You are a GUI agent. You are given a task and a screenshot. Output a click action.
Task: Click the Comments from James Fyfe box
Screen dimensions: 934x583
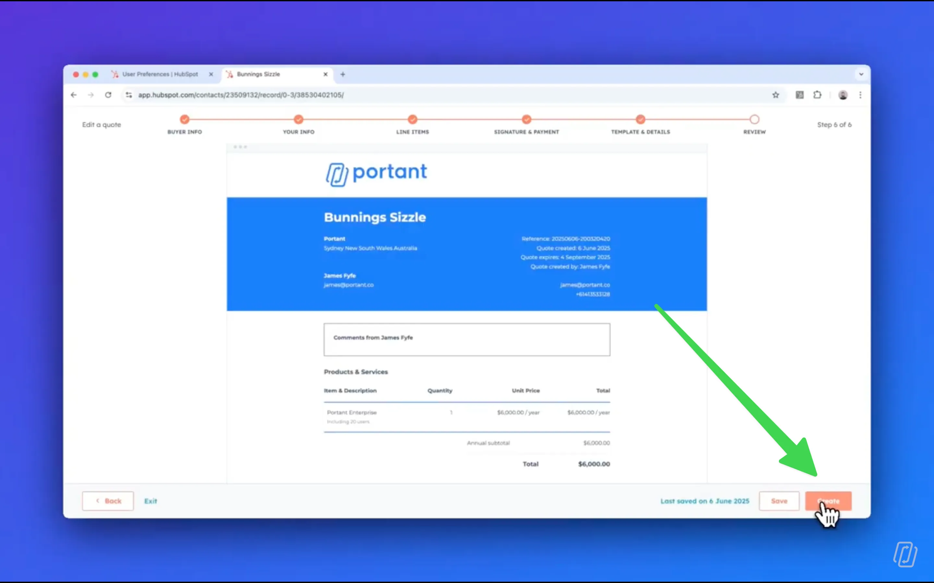pyautogui.click(x=467, y=339)
